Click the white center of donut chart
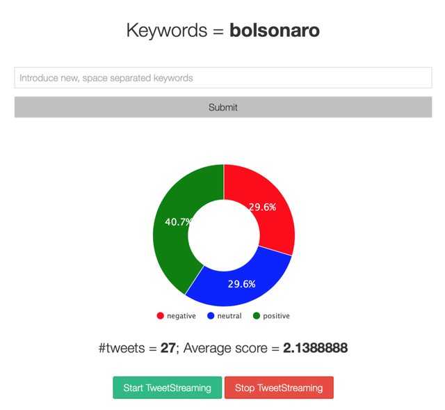This screenshot has height=410, width=445. point(224,235)
